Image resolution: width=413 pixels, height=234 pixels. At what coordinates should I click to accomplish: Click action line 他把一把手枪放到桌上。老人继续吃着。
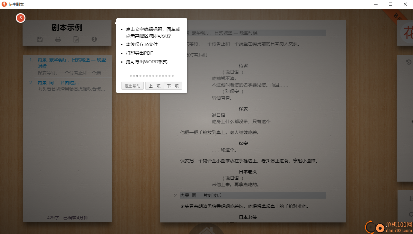220,132
